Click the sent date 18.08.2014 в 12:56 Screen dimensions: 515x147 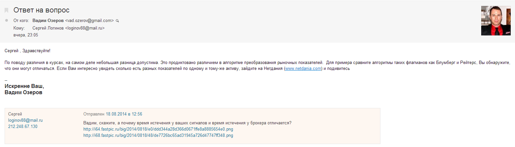pyautogui.click(x=124, y=114)
